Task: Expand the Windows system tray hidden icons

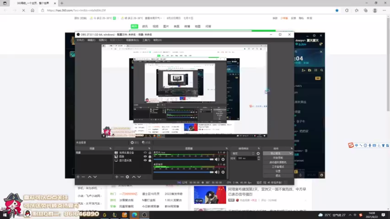Action: click(x=350, y=215)
